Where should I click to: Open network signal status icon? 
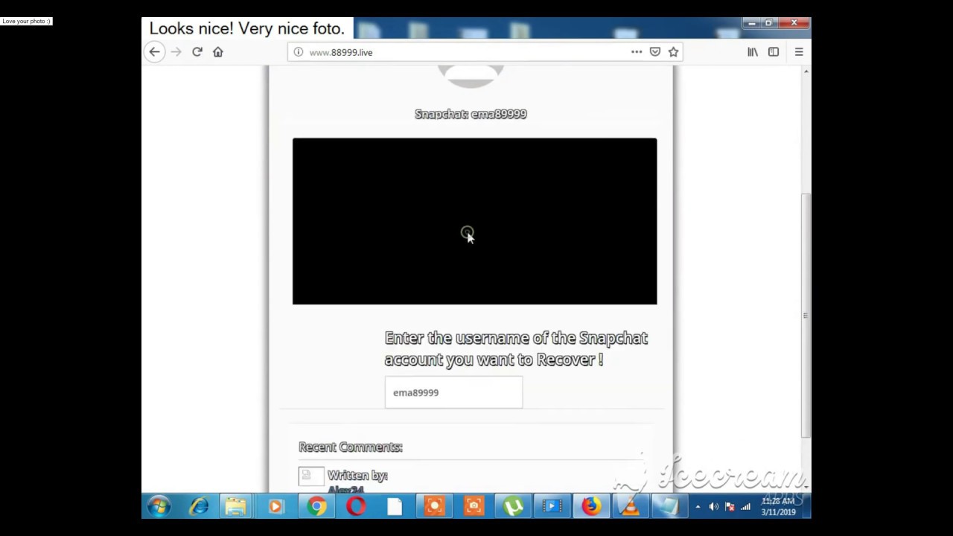(745, 507)
